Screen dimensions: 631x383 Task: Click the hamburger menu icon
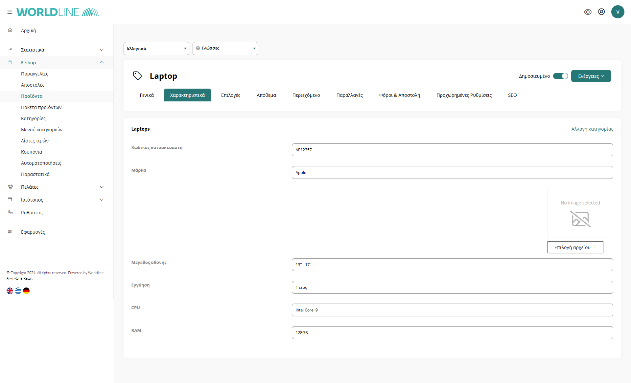coord(10,12)
